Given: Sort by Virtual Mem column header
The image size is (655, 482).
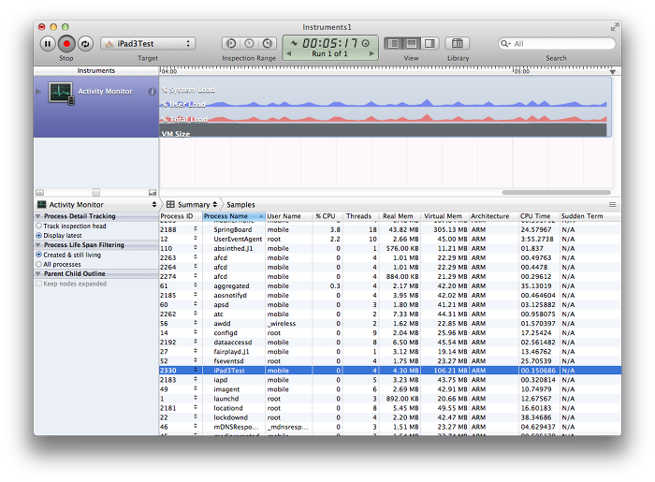Looking at the screenshot, I should point(444,216).
